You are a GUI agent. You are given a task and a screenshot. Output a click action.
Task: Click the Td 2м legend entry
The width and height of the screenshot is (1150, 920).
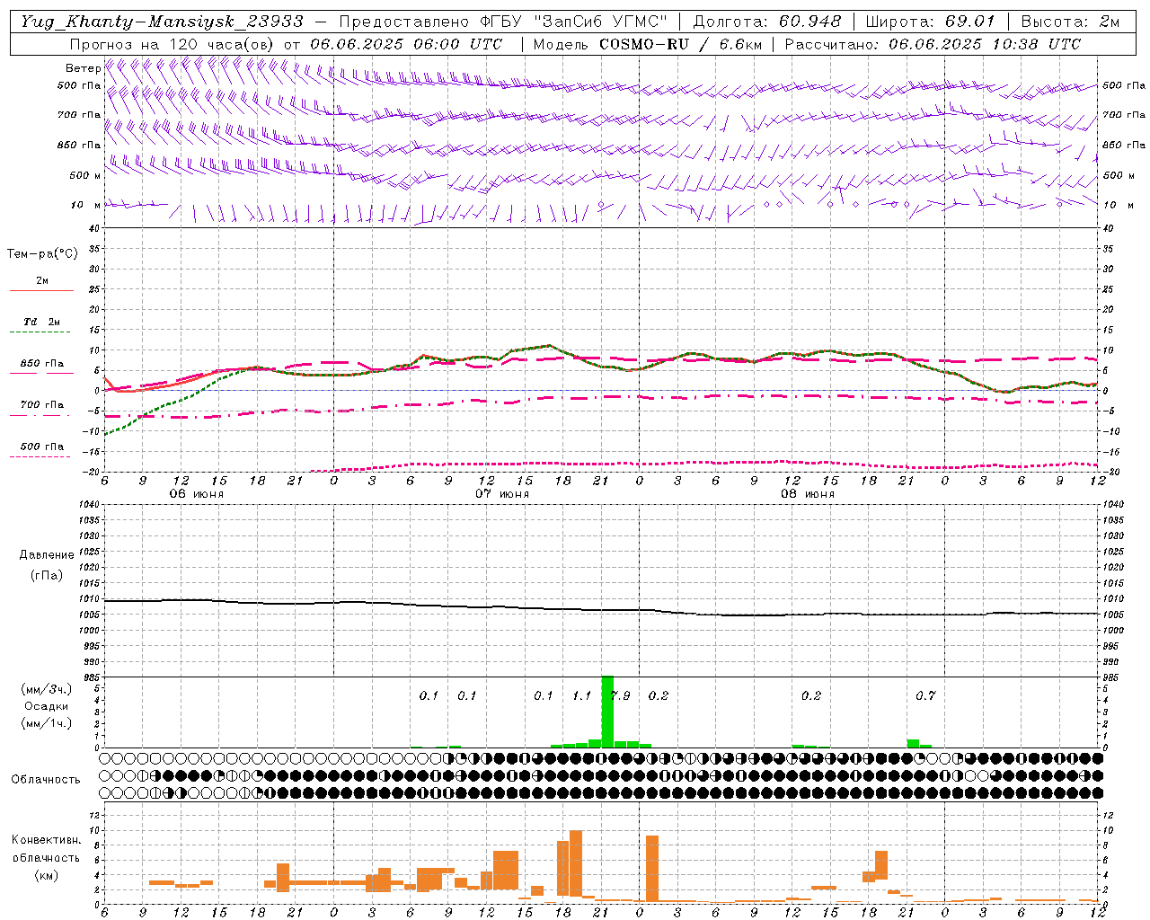41,322
